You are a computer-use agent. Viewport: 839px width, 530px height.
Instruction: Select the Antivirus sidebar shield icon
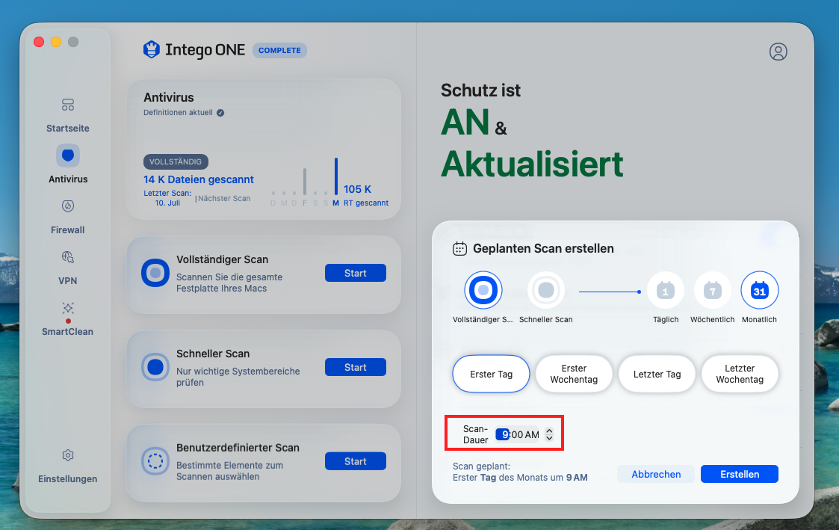pyautogui.click(x=68, y=155)
